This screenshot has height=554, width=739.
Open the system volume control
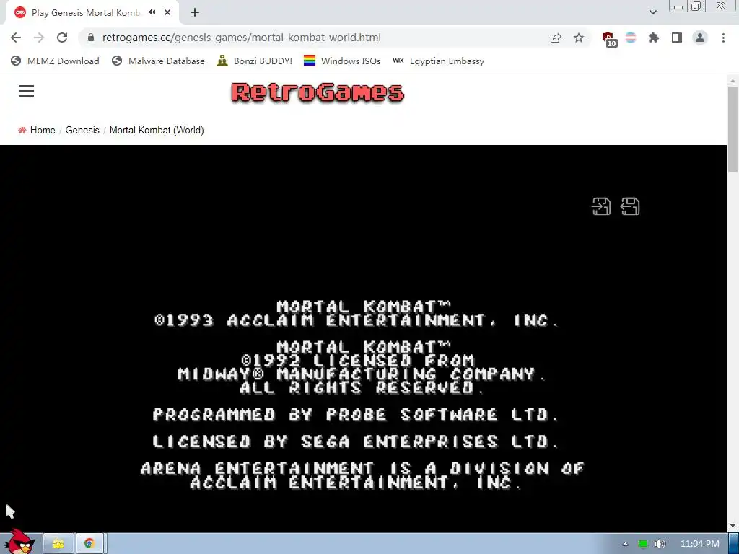point(660,544)
